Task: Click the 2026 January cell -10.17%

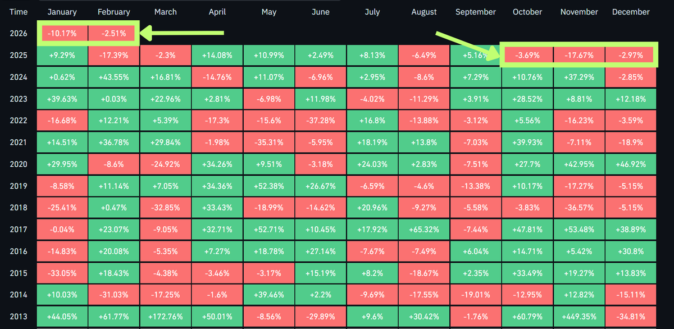Action: pyautogui.click(x=63, y=34)
